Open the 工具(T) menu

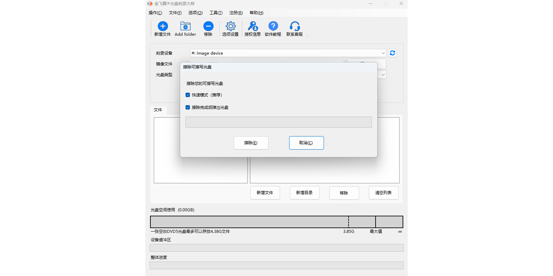pyautogui.click(x=216, y=13)
